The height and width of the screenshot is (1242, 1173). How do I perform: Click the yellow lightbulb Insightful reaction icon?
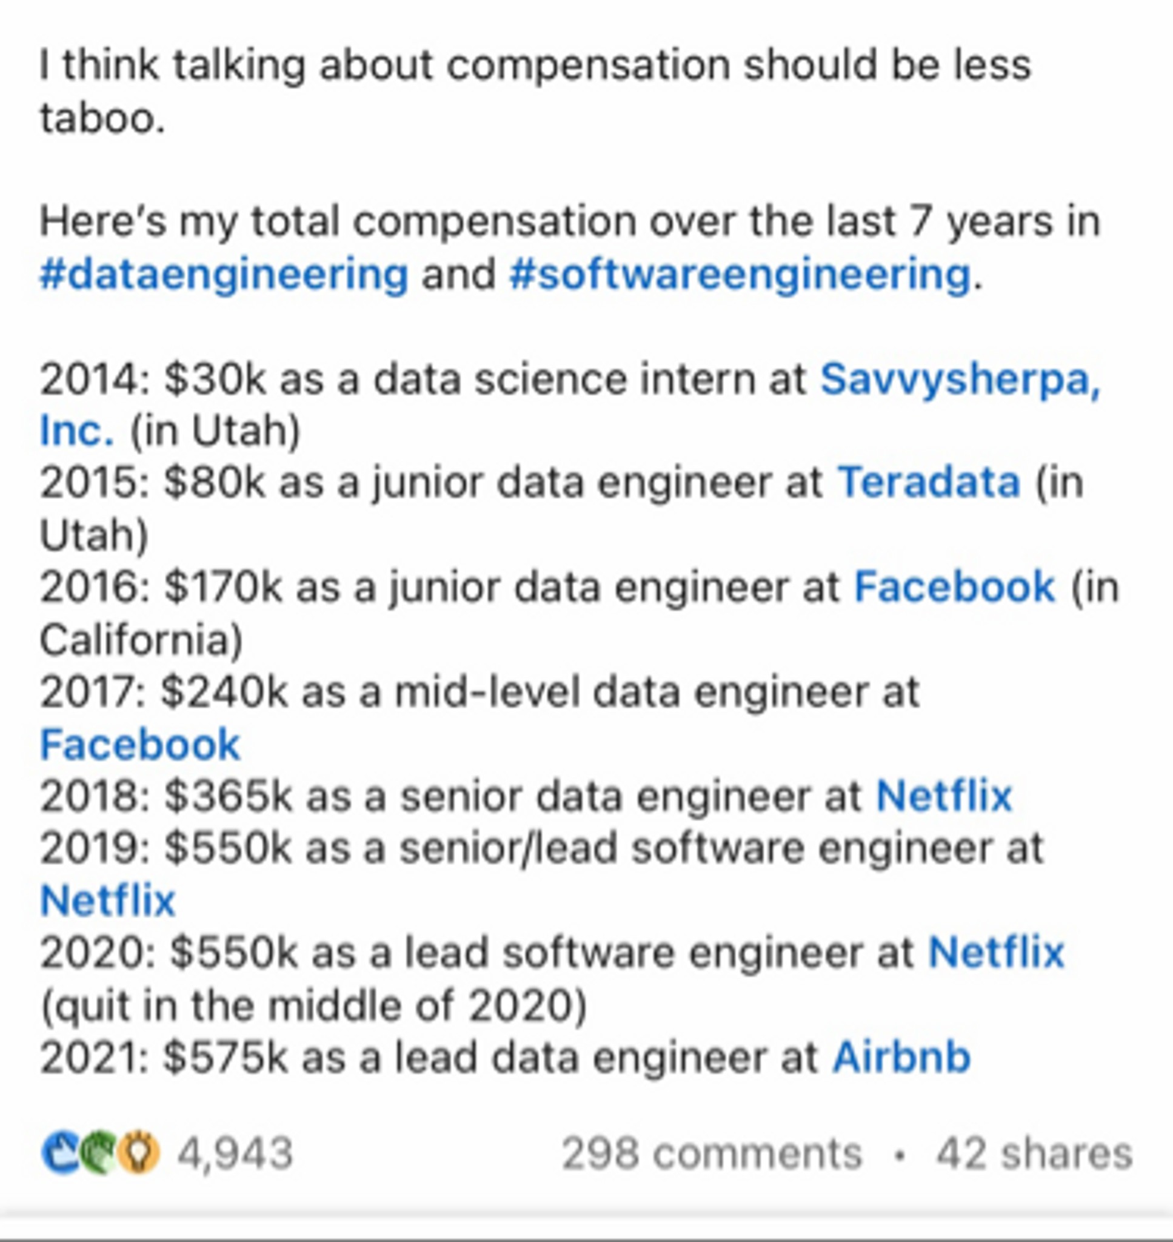pyautogui.click(x=139, y=1153)
